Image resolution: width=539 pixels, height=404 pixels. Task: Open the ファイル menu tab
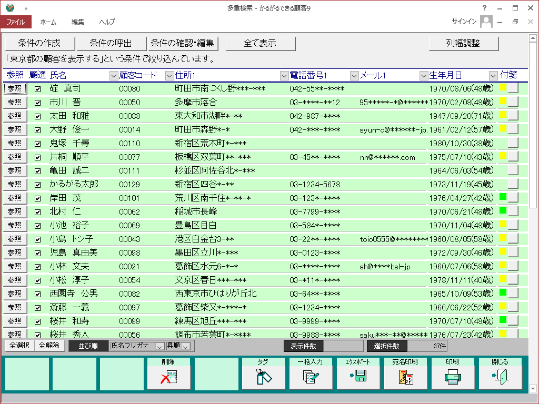[16, 22]
